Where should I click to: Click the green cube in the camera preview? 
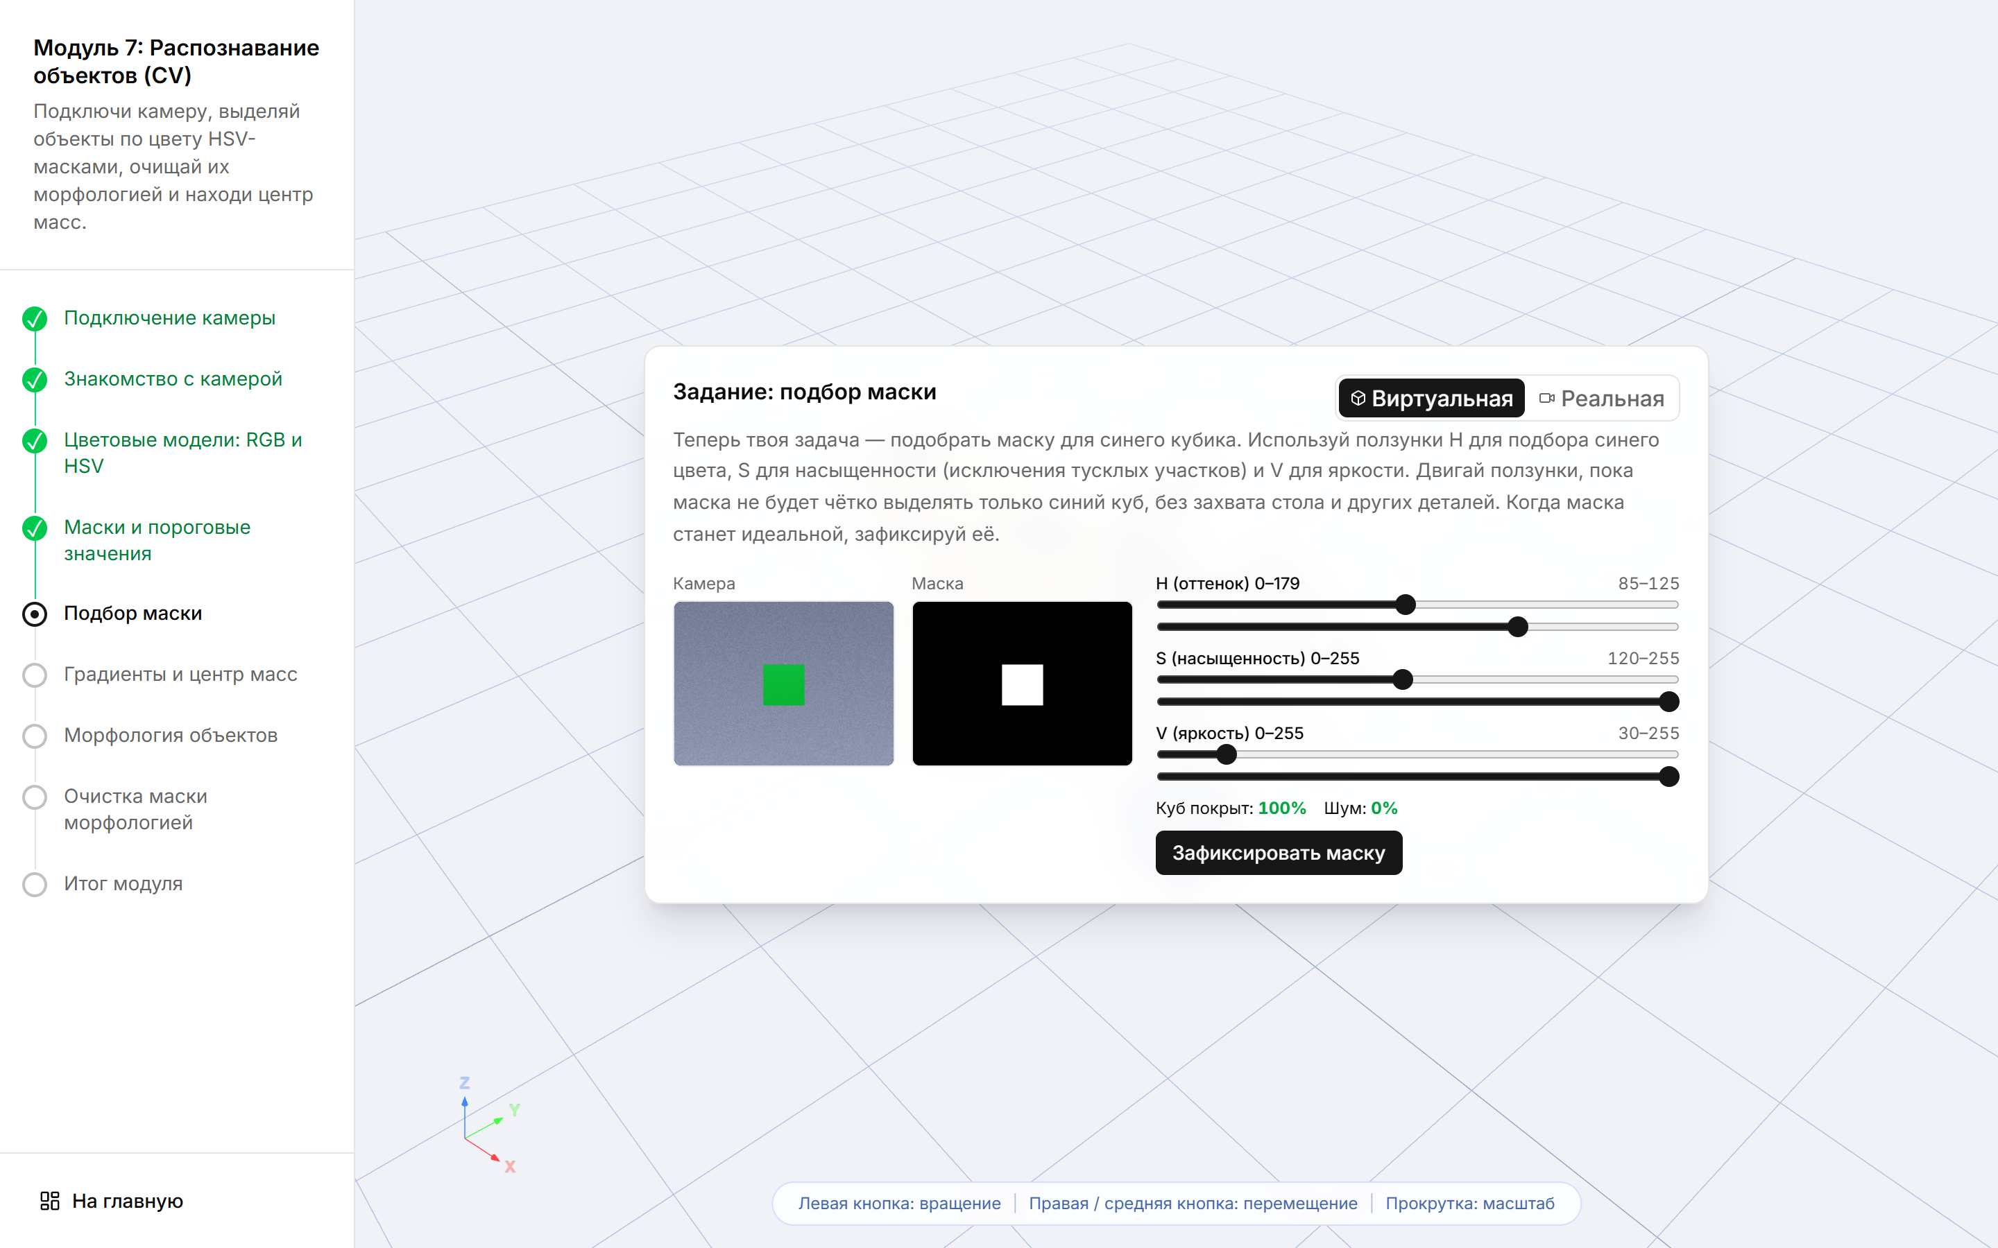(783, 685)
